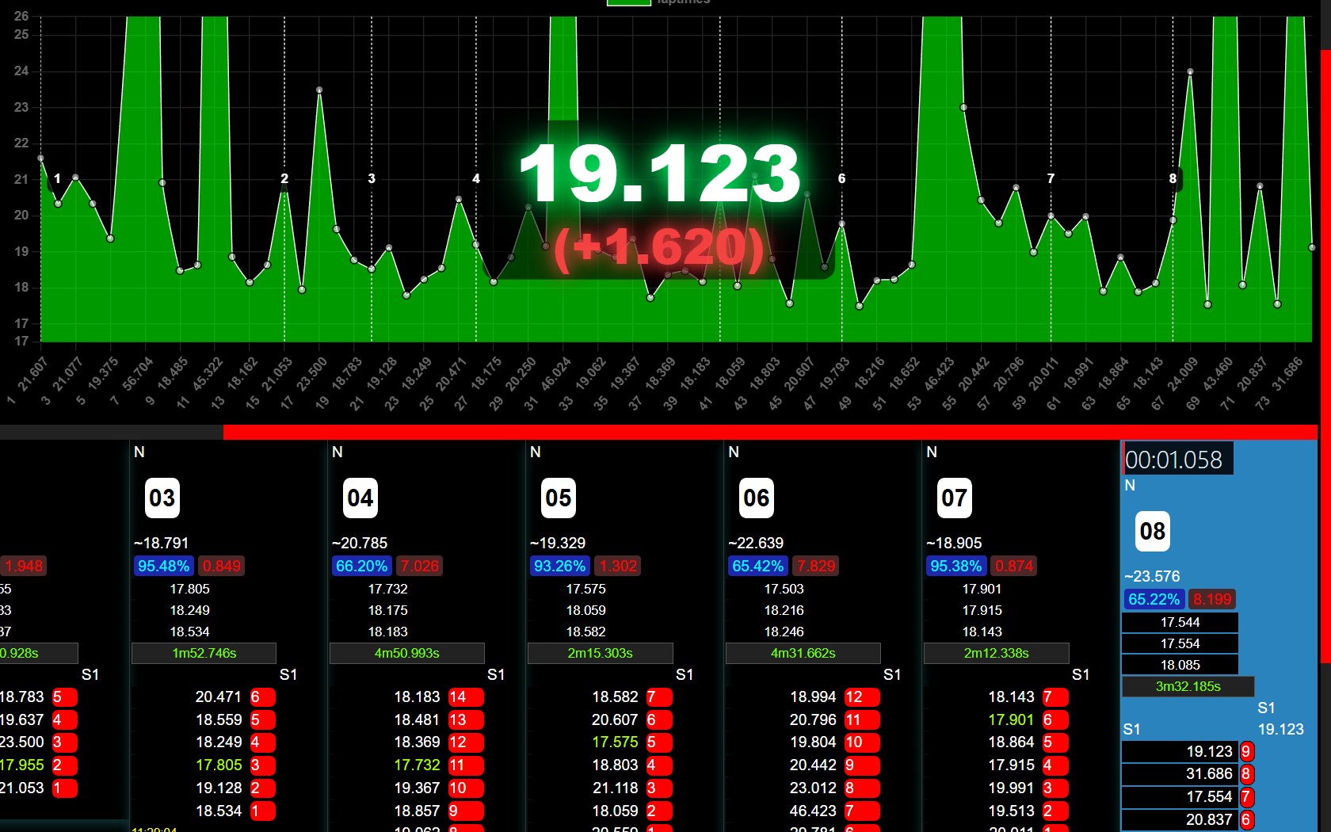
Task: Click the large 19.123 lap time overlay
Action: pos(659,174)
